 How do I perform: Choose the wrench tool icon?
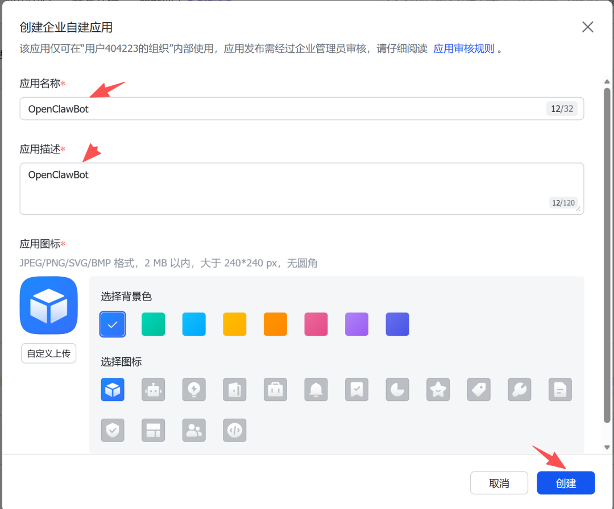(x=519, y=390)
